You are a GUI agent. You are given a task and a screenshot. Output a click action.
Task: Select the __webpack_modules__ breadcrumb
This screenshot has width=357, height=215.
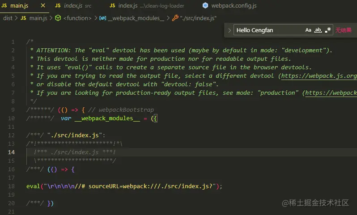pos(136,18)
